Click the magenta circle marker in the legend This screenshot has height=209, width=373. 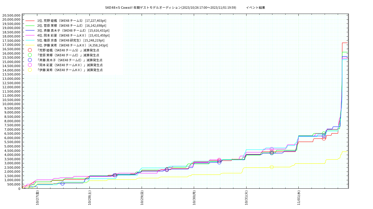coord(30,65)
